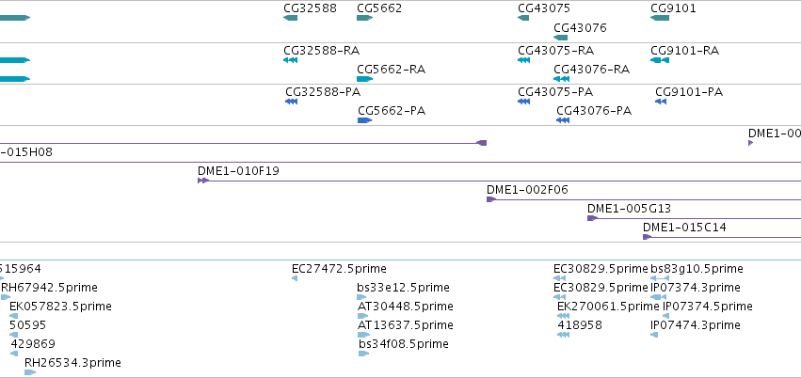The image size is (801, 378).
Task: Click the CG9101 gene glyph
Action: click(660, 18)
